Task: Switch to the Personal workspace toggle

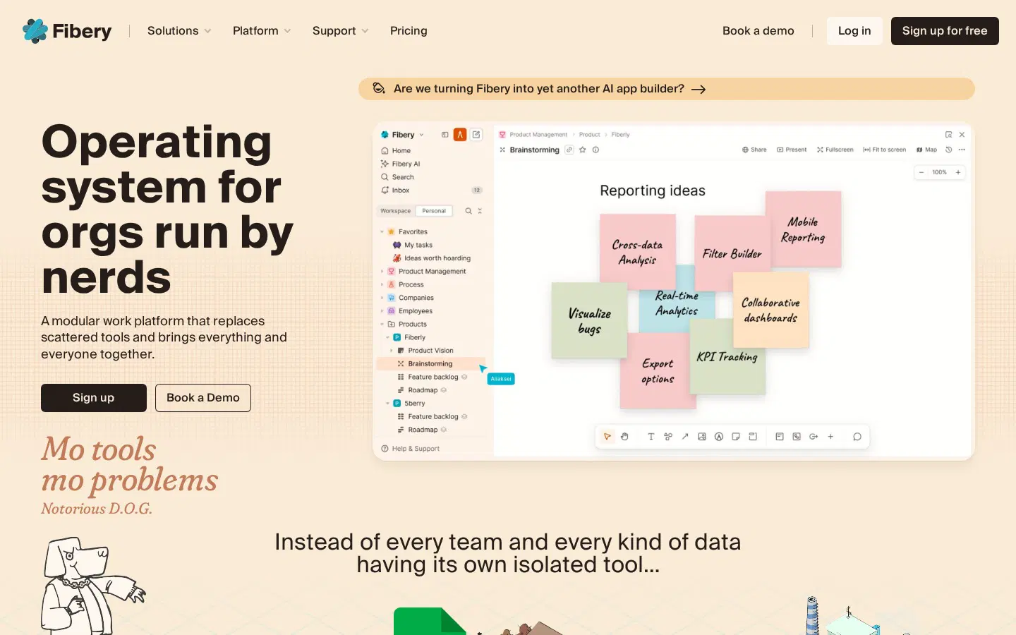Action: click(x=434, y=211)
